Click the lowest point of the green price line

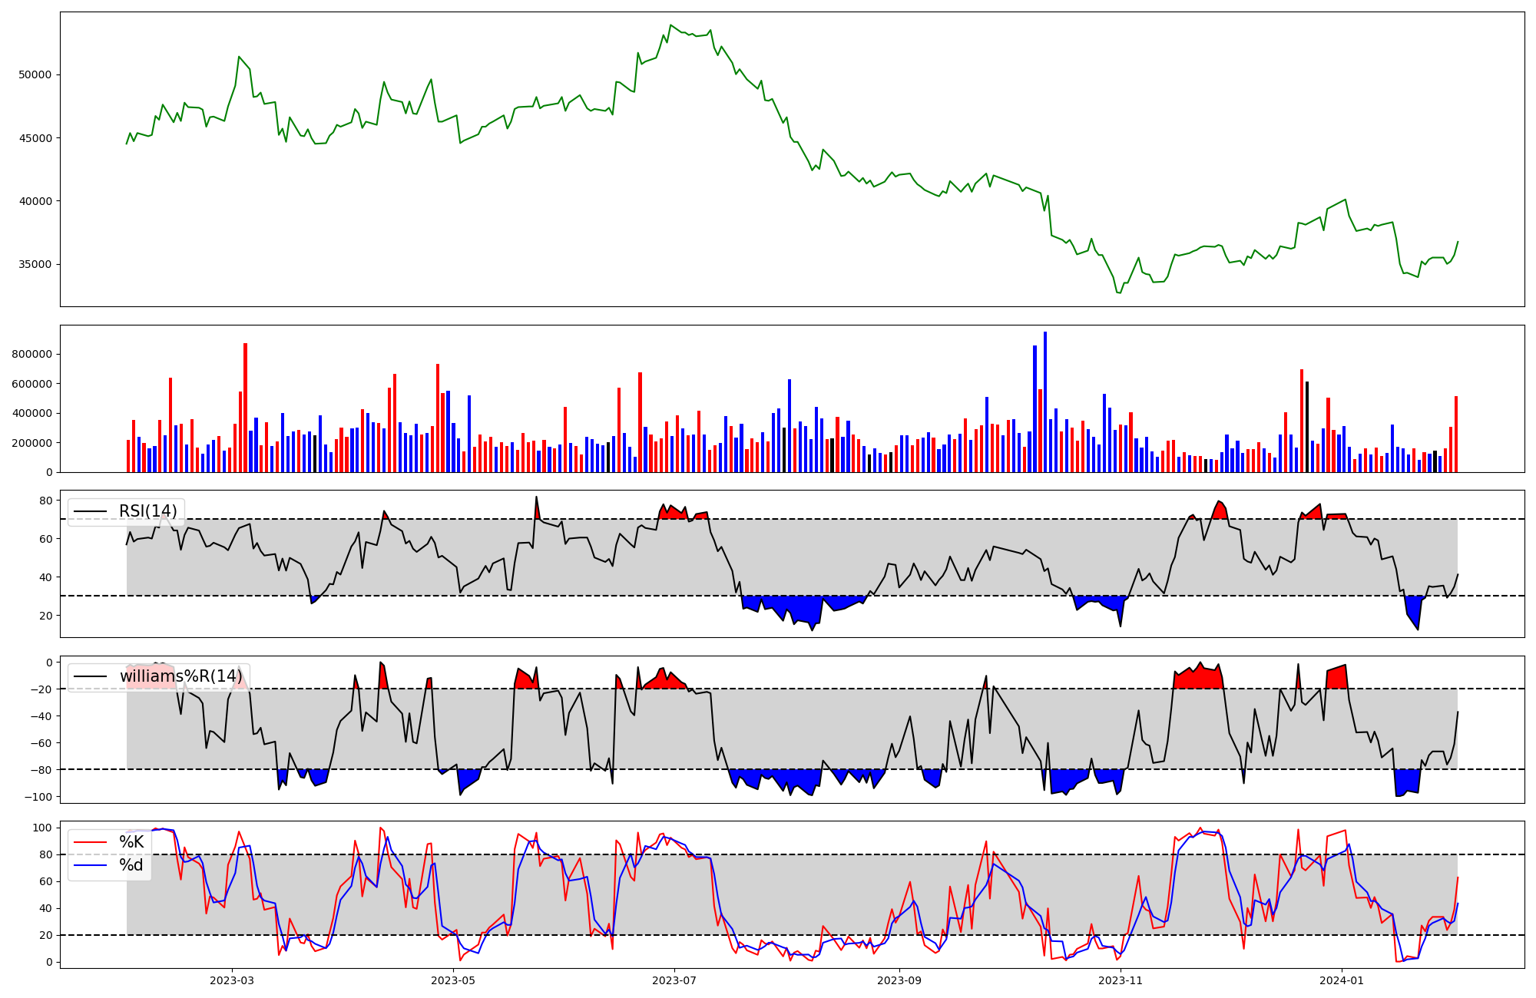(x=1120, y=292)
